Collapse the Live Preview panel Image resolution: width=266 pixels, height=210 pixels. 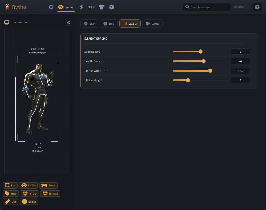[x=68, y=23]
